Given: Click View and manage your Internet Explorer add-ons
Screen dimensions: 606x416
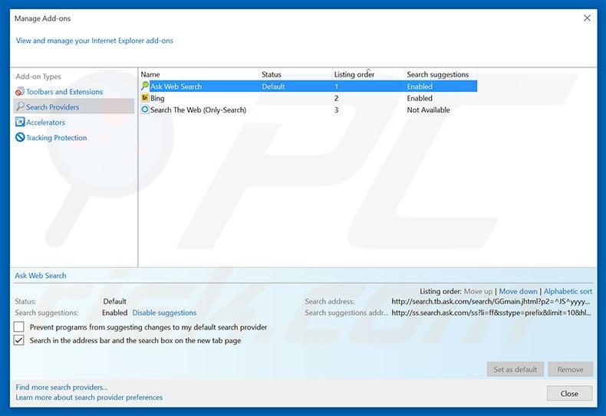Looking at the screenshot, I should 94,41.
